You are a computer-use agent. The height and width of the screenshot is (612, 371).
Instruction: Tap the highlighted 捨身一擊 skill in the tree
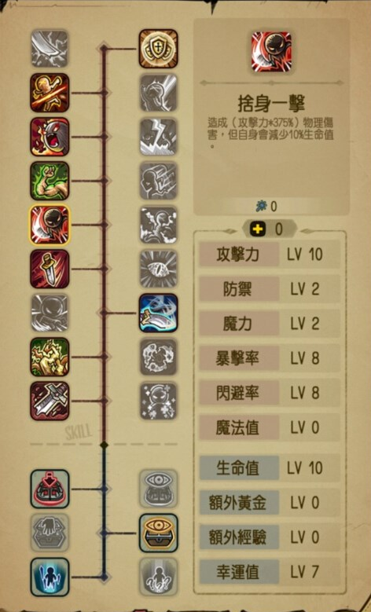point(50,225)
